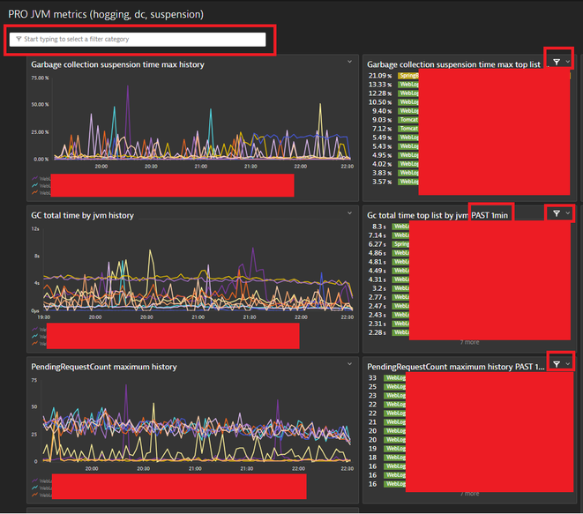Open chevron menu on Garbage collection top list
Viewport: 583px width, 514px height.
coord(568,63)
